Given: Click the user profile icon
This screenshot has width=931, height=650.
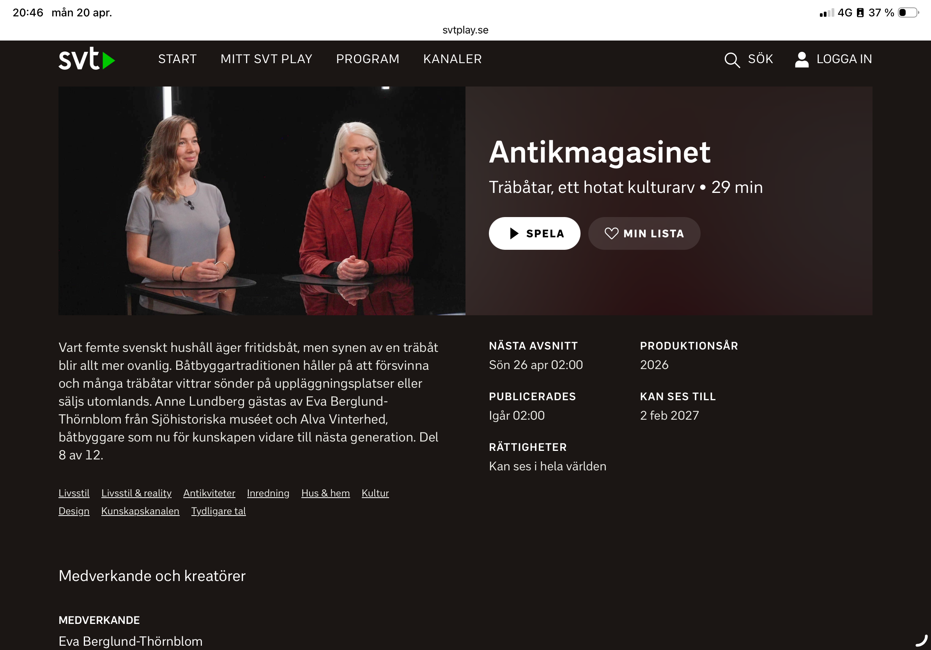Looking at the screenshot, I should coord(802,60).
